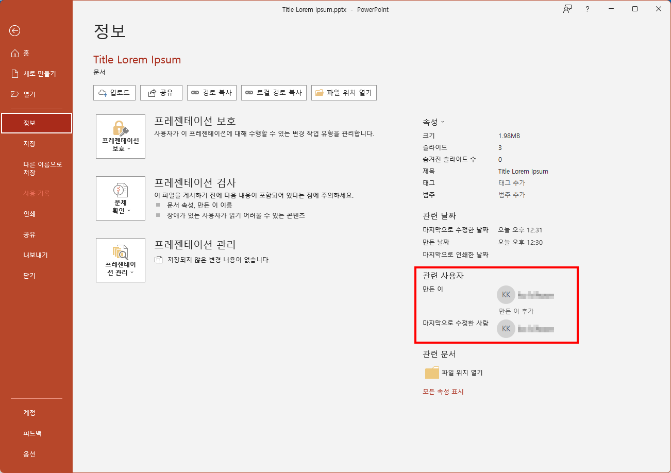
Task: Open the 프레젠테이션 보호 dropdown button
Action: pos(121,137)
